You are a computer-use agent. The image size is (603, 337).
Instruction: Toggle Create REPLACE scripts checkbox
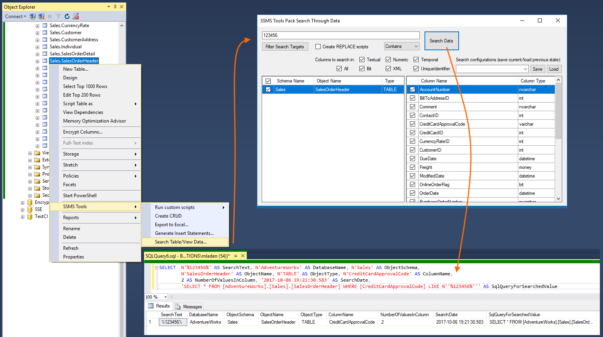[x=318, y=46]
